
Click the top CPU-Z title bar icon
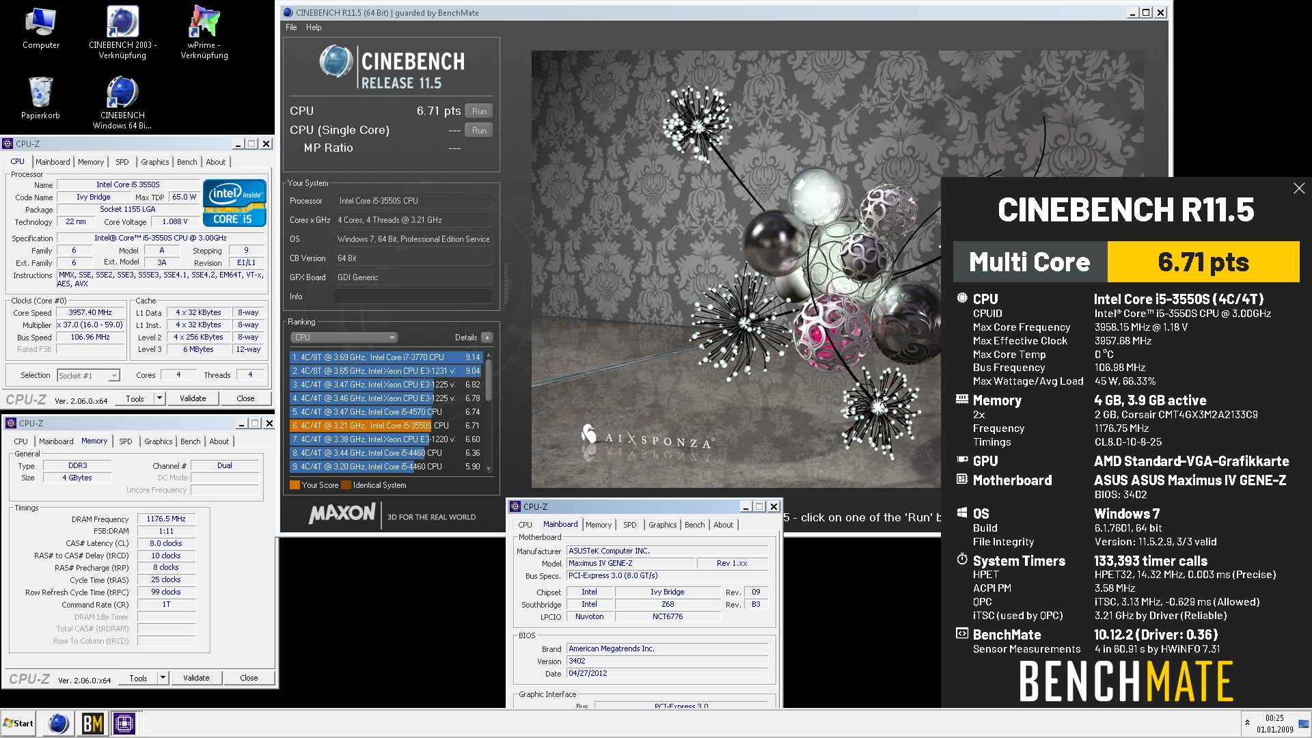(x=8, y=143)
